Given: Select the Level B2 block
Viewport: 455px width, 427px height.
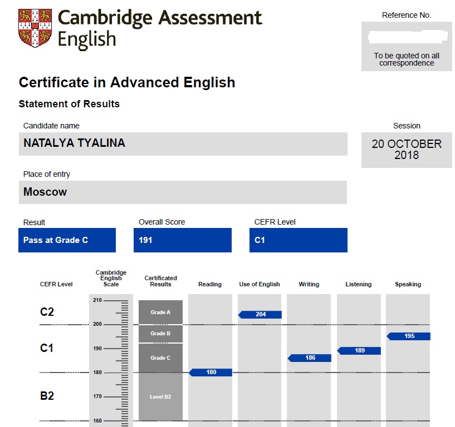Looking at the screenshot, I should click(x=160, y=396).
